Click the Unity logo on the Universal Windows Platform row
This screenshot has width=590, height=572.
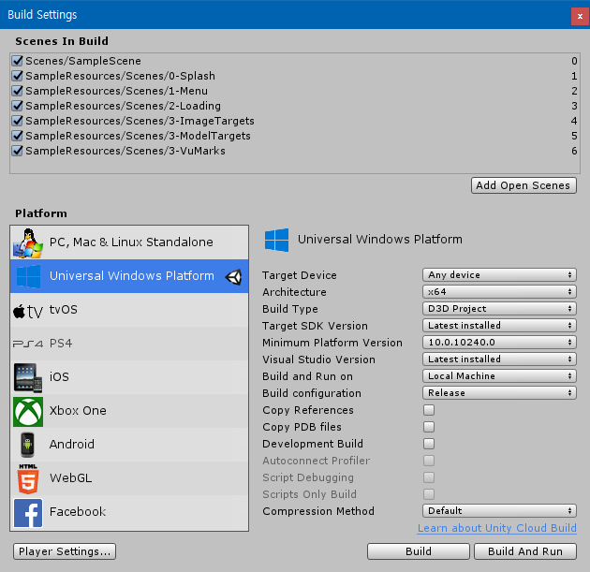click(234, 277)
